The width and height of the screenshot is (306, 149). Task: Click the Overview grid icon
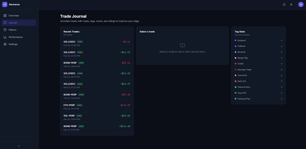click(x=5, y=16)
